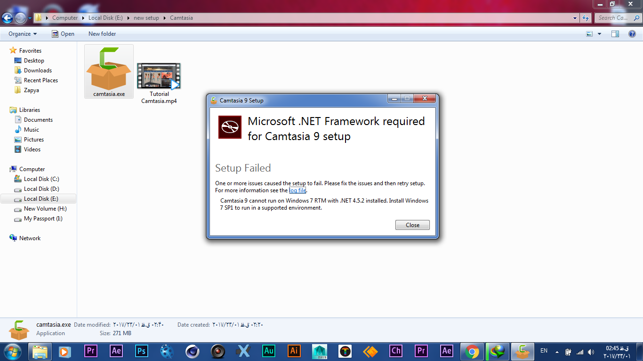Expand the Local Disk (E:) breadcrumb arrow
643x361 pixels.
pos(128,18)
